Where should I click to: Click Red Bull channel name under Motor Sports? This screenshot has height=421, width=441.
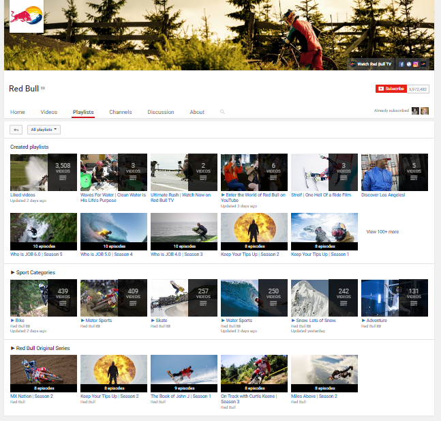coord(88,326)
